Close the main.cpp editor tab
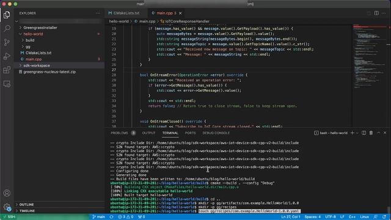The width and height of the screenshot is (391, 220). (180, 13)
